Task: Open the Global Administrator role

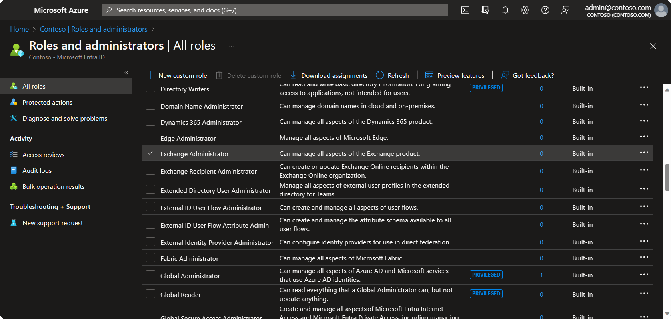Action: 190,276
